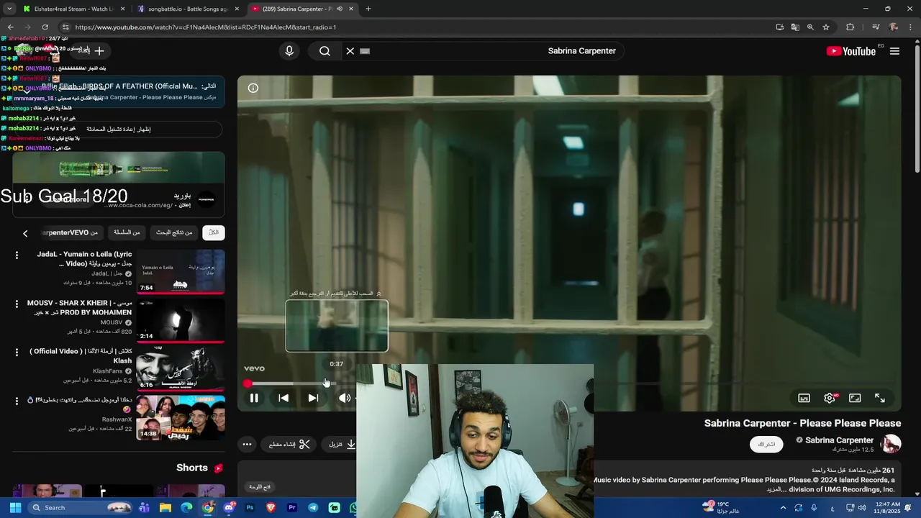The width and height of the screenshot is (921, 518).
Task: Open Premiere Pro from the taskbar
Action: coord(292,507)
